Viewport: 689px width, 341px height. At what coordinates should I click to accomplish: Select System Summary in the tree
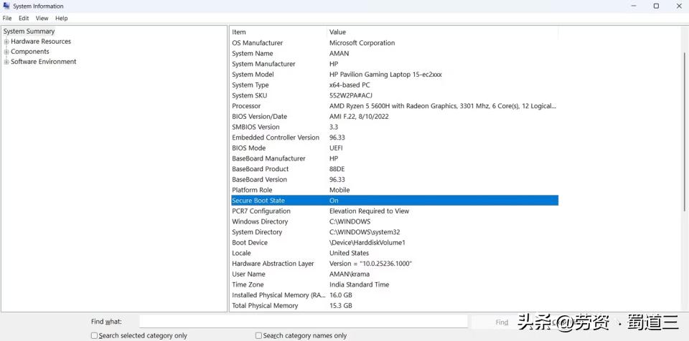[29, 31]
